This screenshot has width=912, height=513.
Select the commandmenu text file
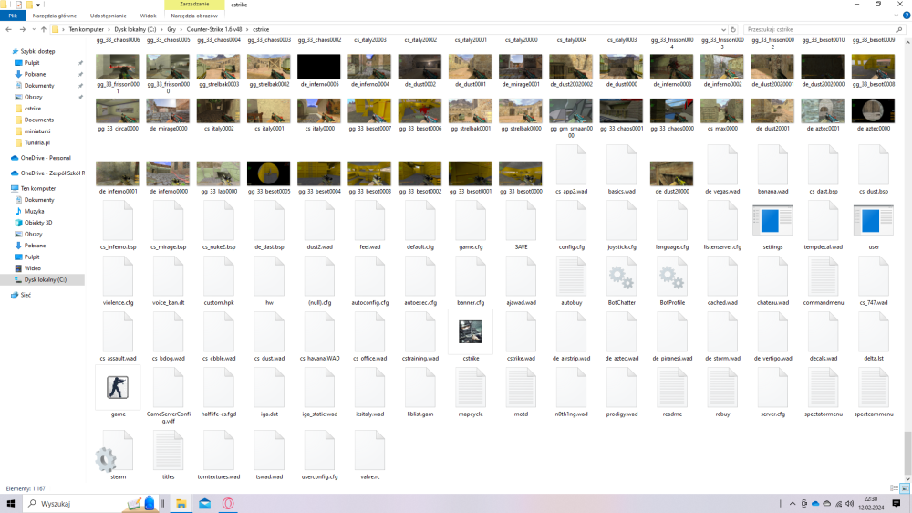pyautogui.click(x=823, y=277)
